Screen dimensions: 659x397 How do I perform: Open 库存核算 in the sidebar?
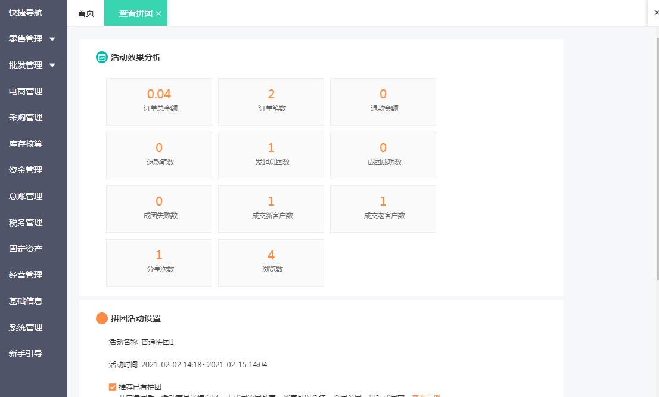[x=25, y=144]
